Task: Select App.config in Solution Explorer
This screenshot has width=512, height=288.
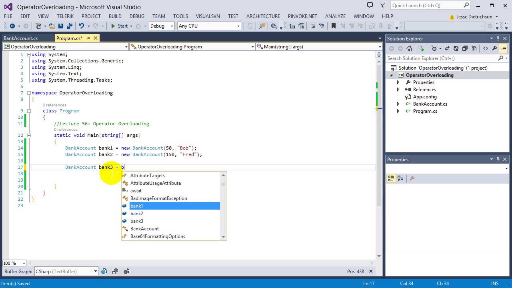Action: 425,97
